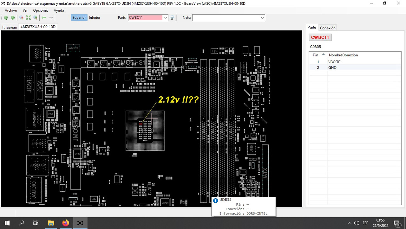The width and height of the screenshot is (406, 229).
Task: Open the Windows Start menu
Action: (x=7, y=223)
